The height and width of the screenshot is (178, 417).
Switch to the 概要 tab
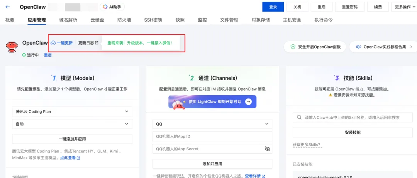[10, 20]
